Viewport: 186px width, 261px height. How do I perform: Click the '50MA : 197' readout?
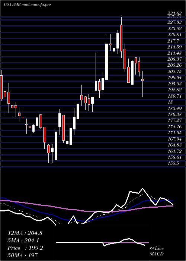(23, 255)
